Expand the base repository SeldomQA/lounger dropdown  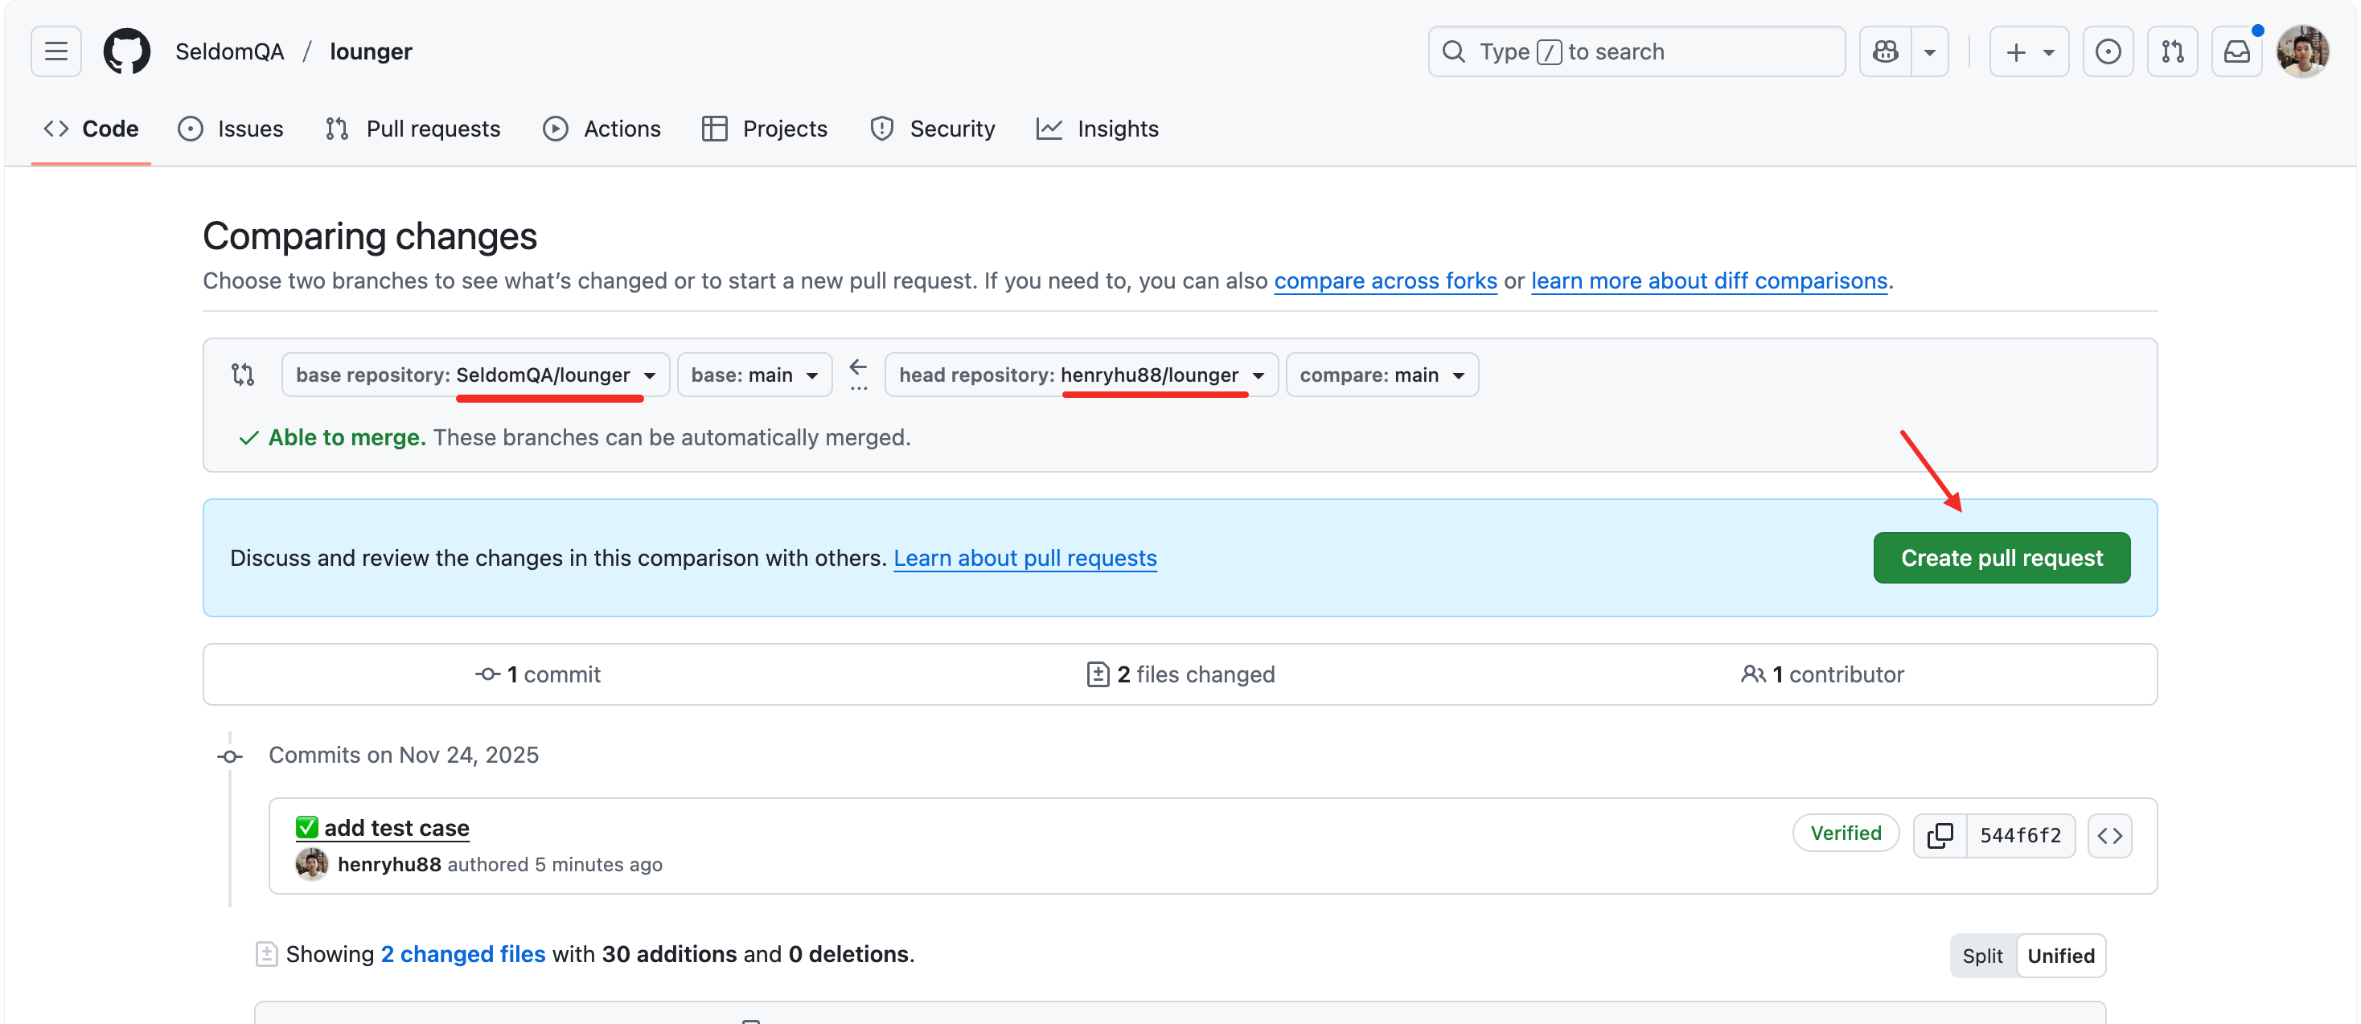pyautogui.click(x=474, y=375)
